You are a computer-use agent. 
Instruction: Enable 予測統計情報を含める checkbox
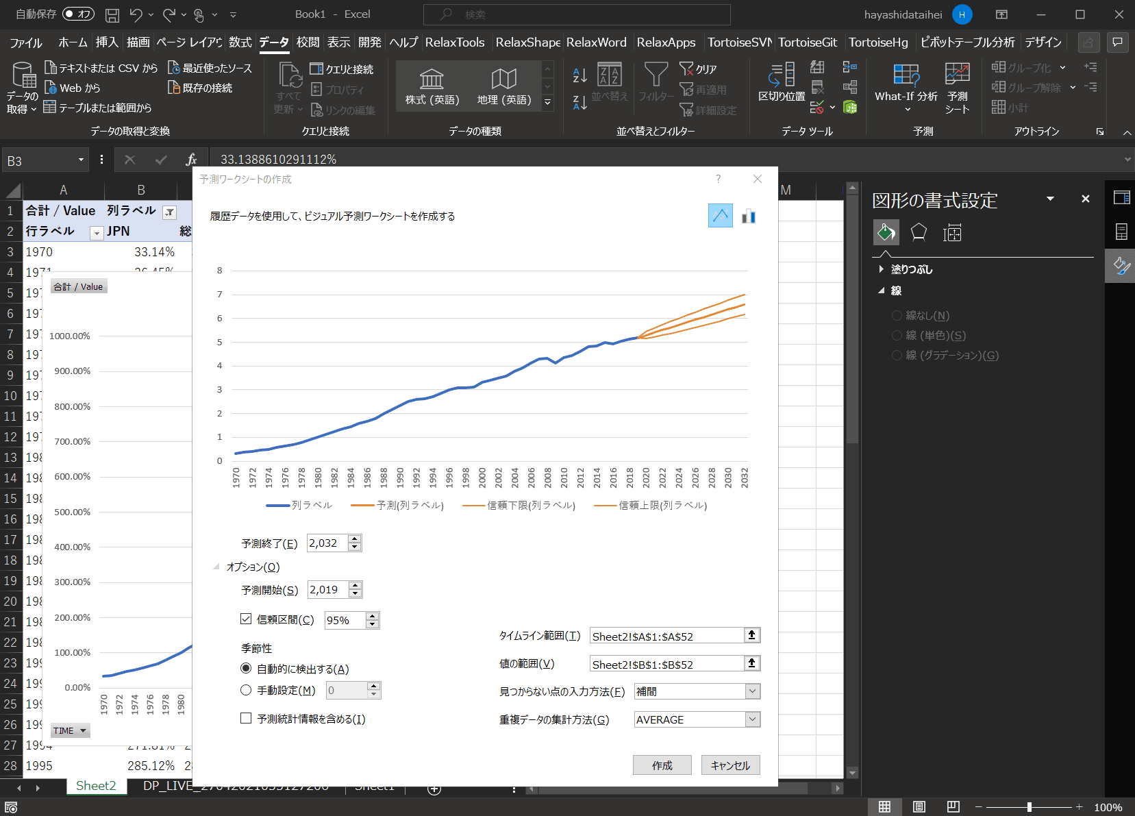[x=246, y=719]
